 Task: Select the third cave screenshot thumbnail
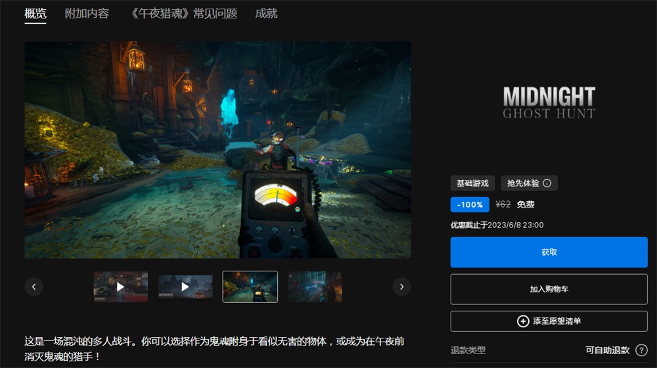tap(250, 287)
